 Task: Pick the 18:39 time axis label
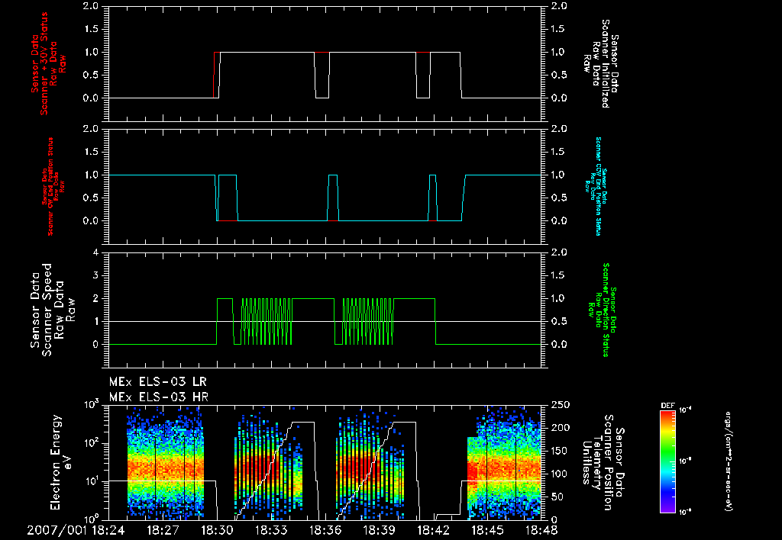coord(380,531)
